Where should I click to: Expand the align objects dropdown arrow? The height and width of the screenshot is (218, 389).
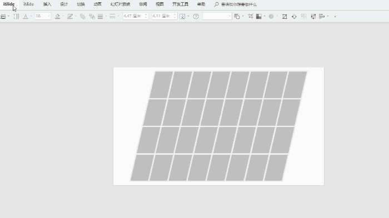(x=328, y=16)
